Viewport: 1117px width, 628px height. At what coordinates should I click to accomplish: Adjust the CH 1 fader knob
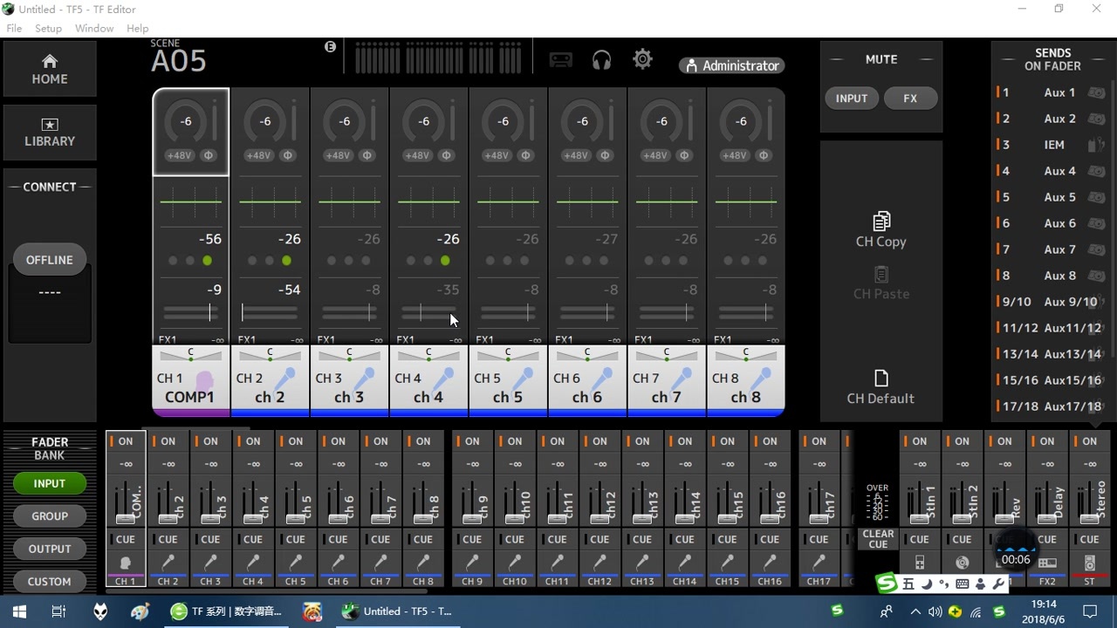[x=126, y=518]
